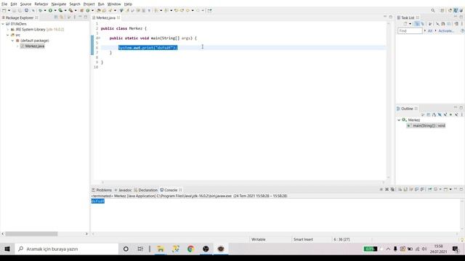Click the New Java Class icon
Screen dimensions: 465x261
(88, 10)
